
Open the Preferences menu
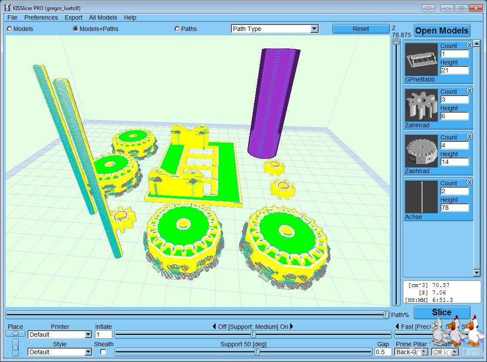click(x=41, y=18)
